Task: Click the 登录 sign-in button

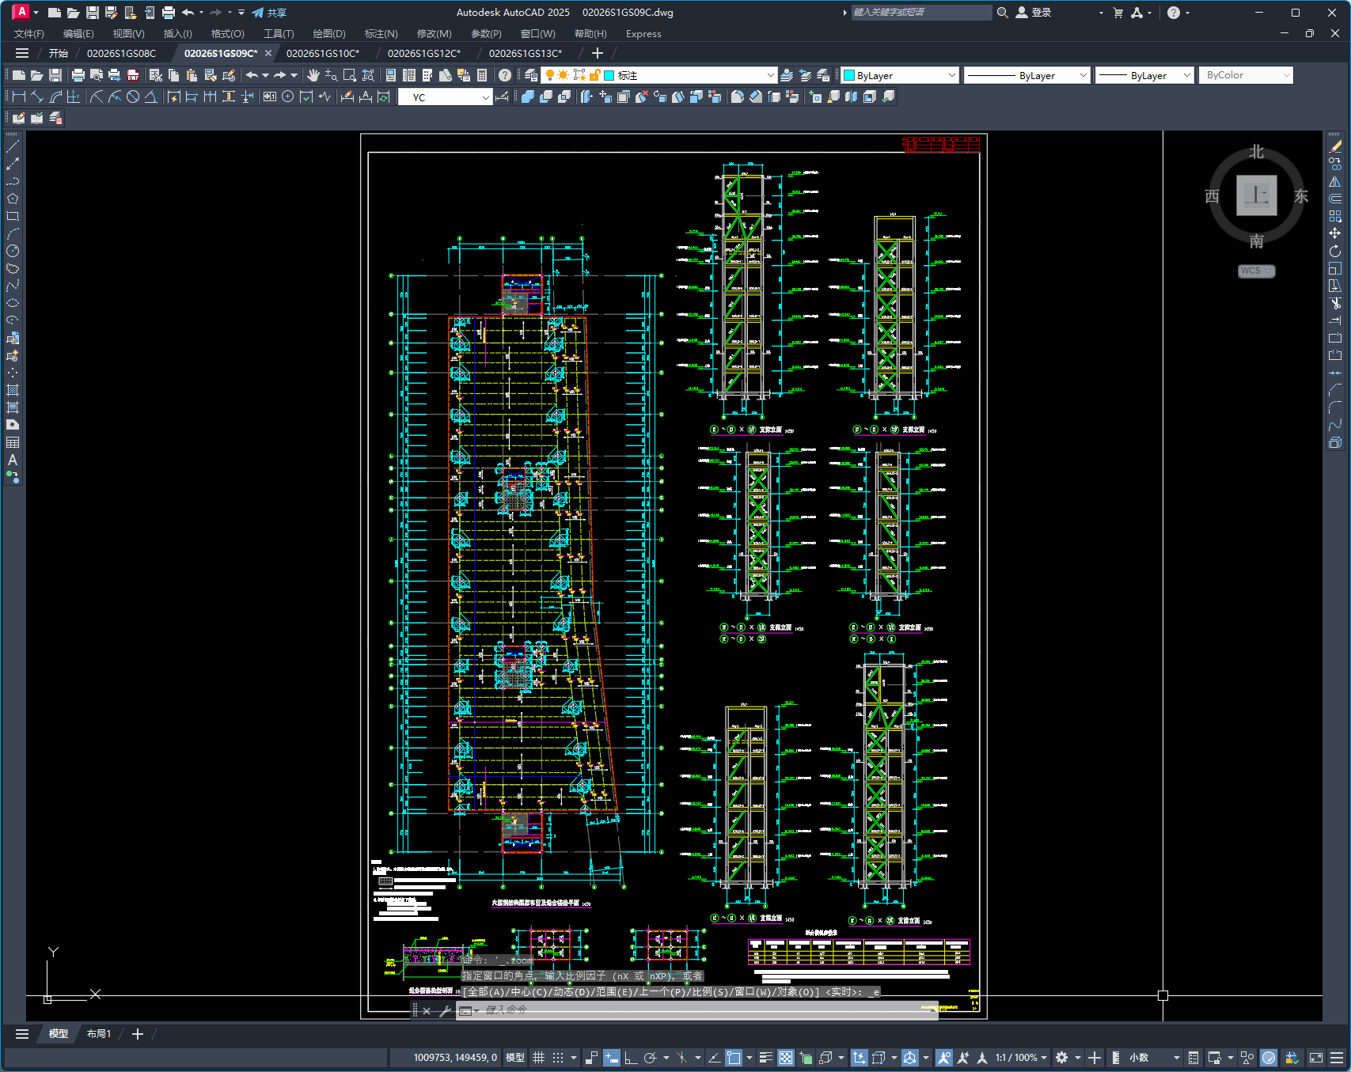Action: [x=1034, y=13]
